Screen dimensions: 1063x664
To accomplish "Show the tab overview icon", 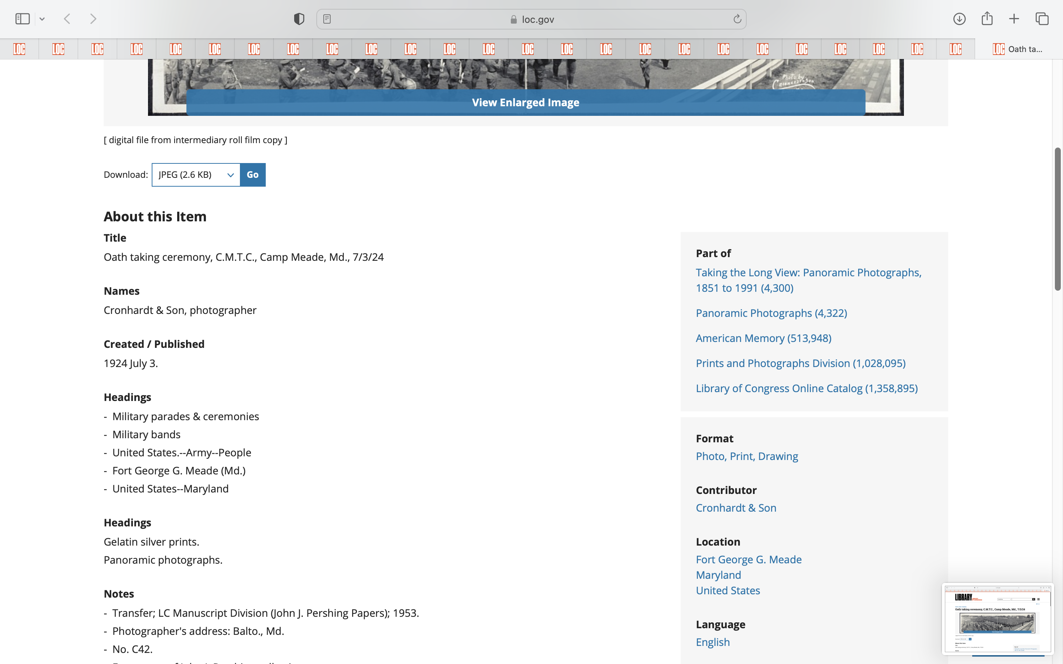I will click(x=1042, y=19).
